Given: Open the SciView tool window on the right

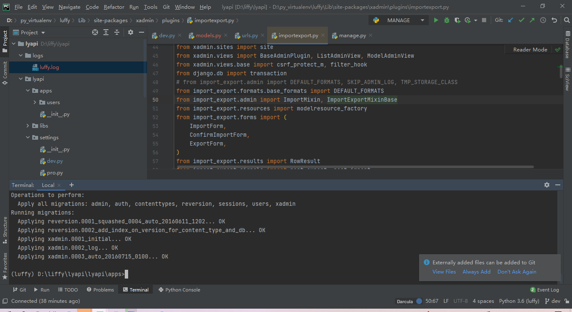Looking at the screenshot, I should click(567, 79).
